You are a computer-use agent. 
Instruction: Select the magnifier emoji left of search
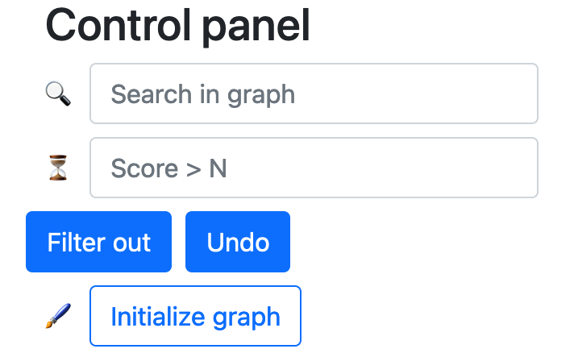[58, 93]
